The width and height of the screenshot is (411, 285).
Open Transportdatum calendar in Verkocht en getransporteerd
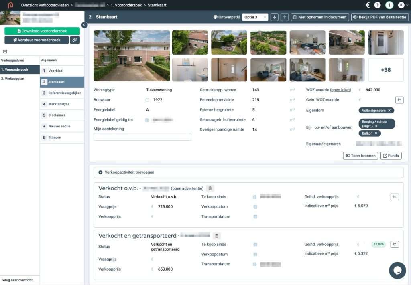[255, 264]
